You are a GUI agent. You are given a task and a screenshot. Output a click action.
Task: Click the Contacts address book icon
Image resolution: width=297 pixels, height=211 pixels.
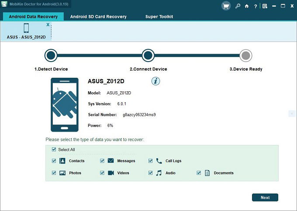[62, 161]
